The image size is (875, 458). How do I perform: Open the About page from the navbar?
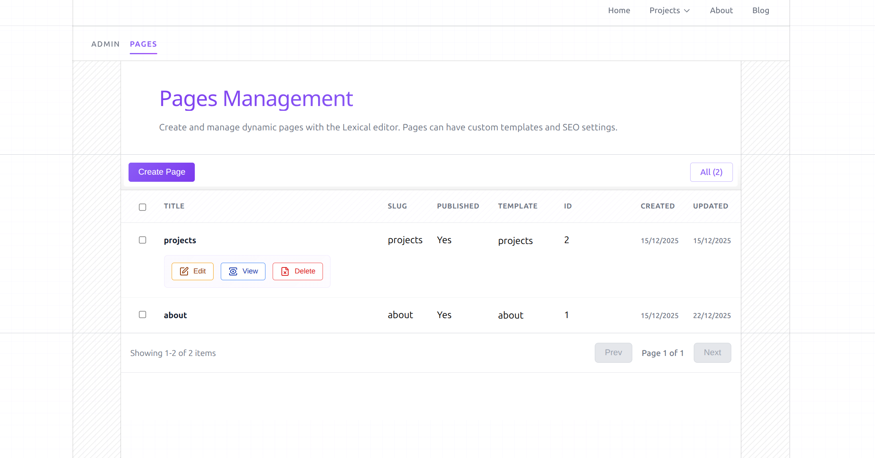pos(721,10)
